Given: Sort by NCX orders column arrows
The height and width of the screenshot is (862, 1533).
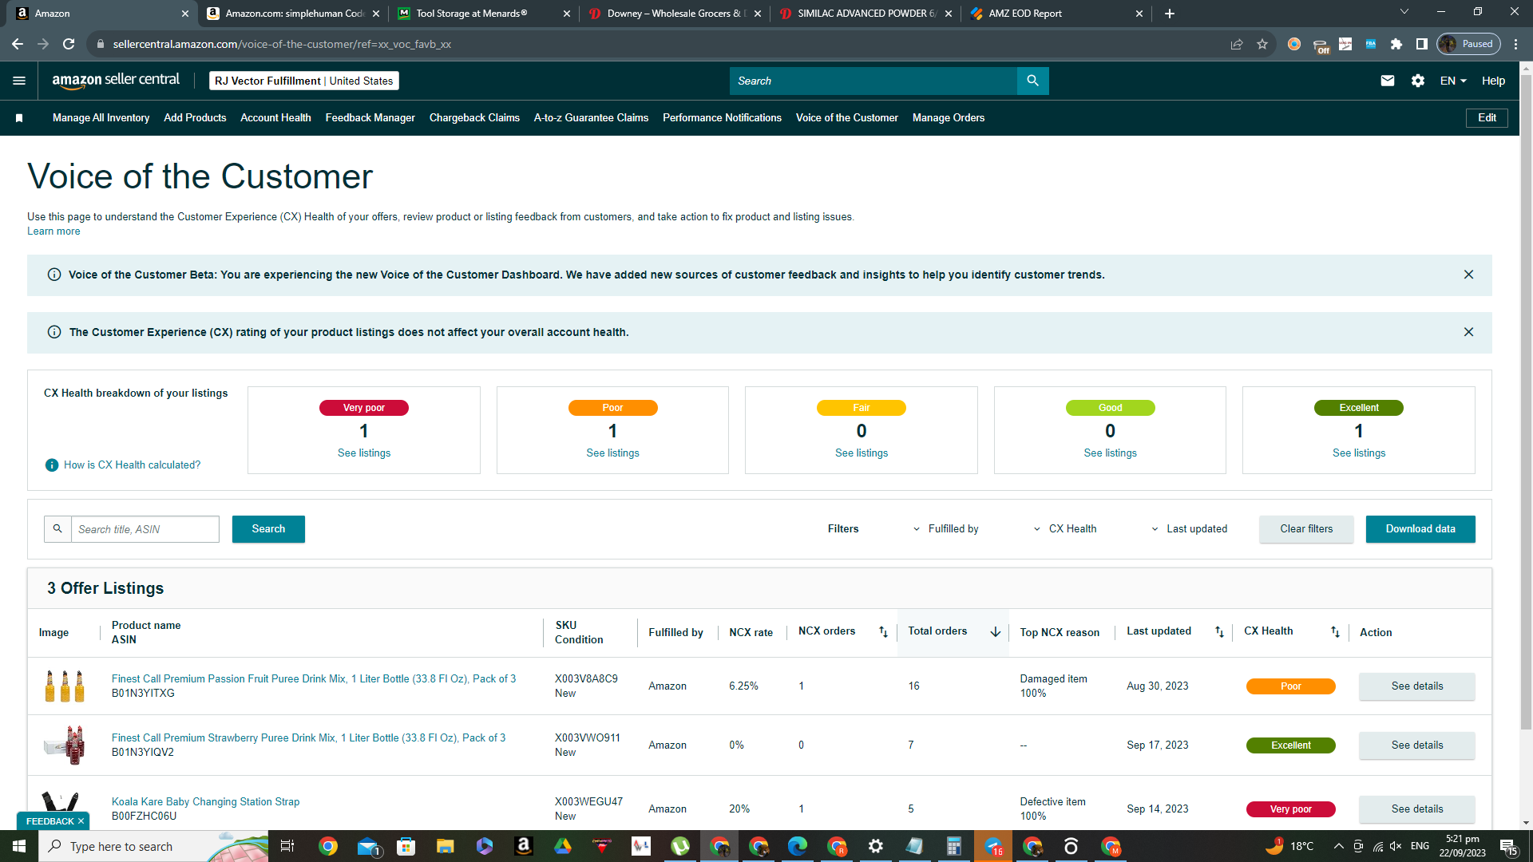Looking at the screenshot, I should (883, 632).
